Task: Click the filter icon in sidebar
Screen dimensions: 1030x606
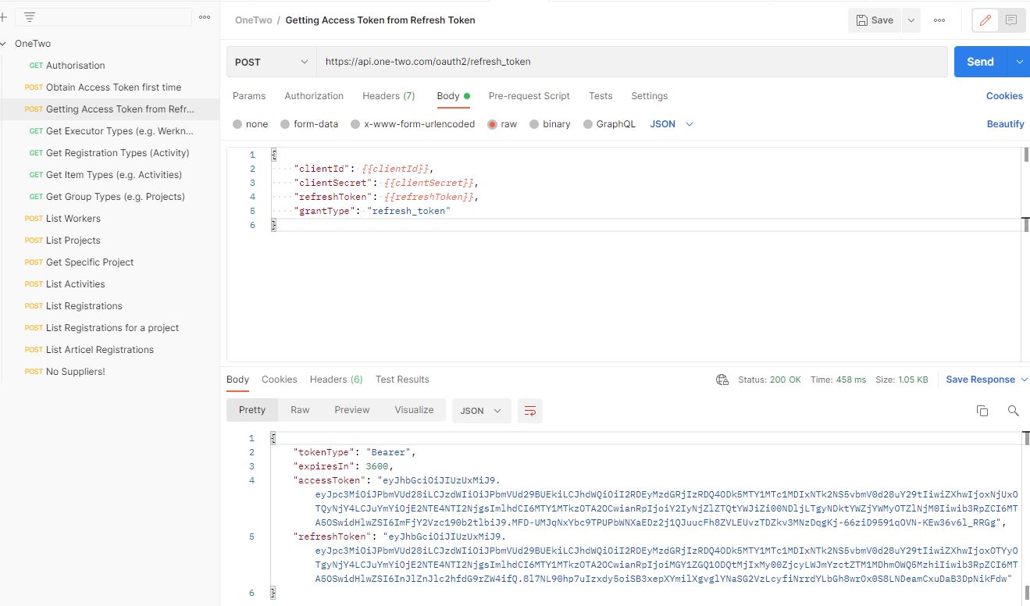Action: (x=29, y=16)
